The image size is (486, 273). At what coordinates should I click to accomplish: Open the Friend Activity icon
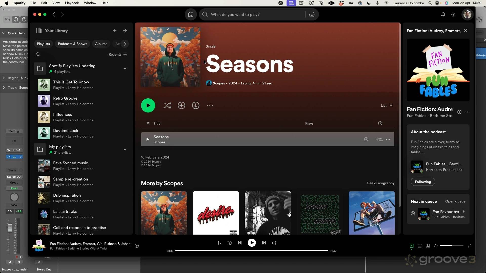click(x=453, y=14)
